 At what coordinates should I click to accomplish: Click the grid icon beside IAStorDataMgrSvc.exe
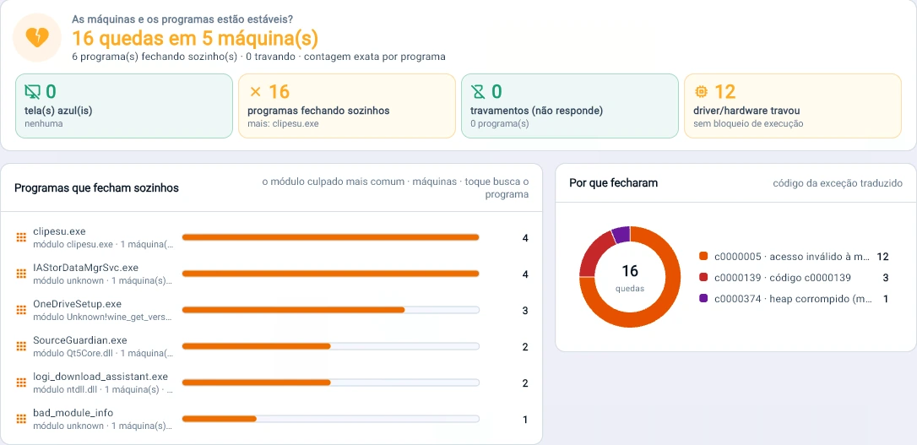coord(21,274)
